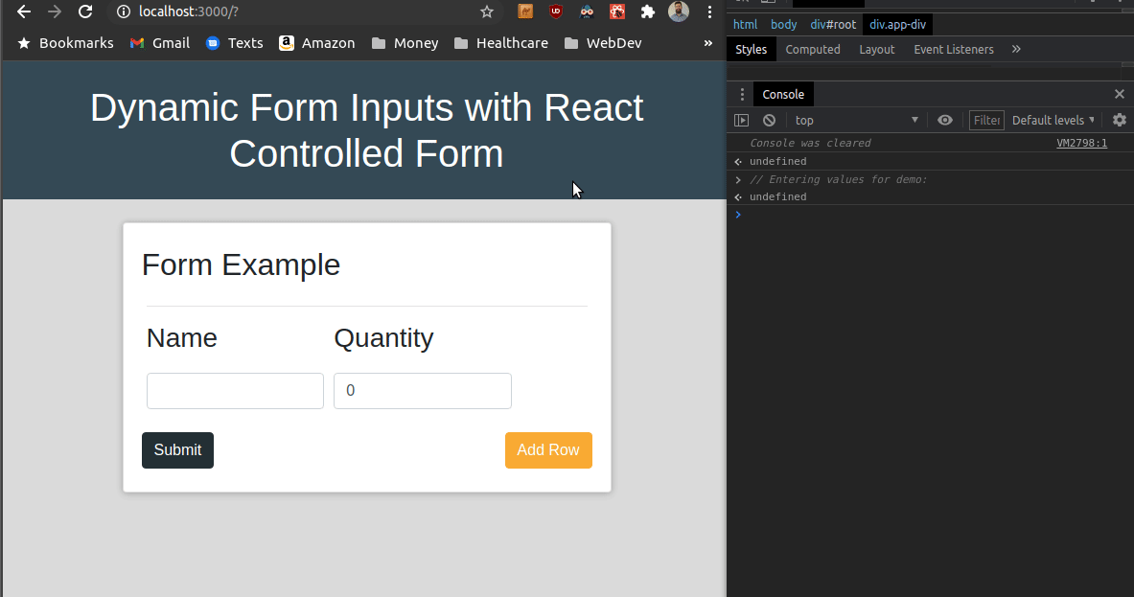Switch to the Event Listeners tab
This screenshot has width=1134, height=597.
pyautogui.click(x=953, y=49)
